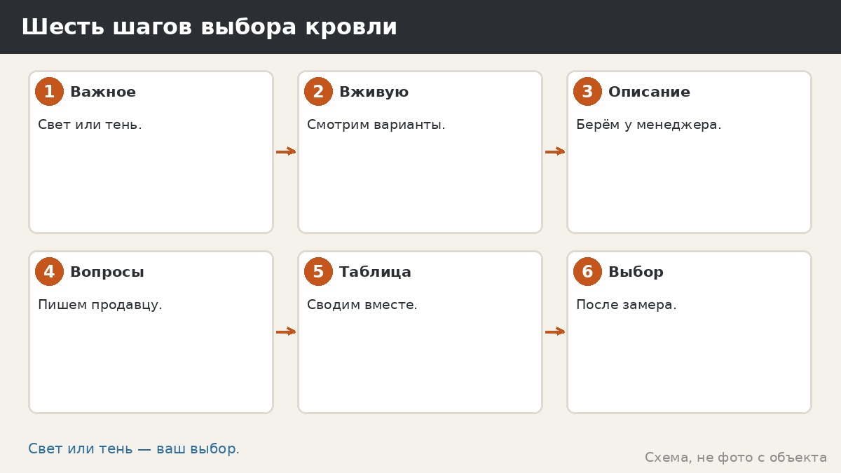Viewport: 841px width, 473px height.
Task: Select the heading 'Описание'
Action: (649, 92)
